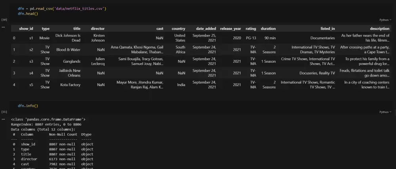
Task: Click the 'India' country cell
Action: pyautogui.click(x=181, y=85)
